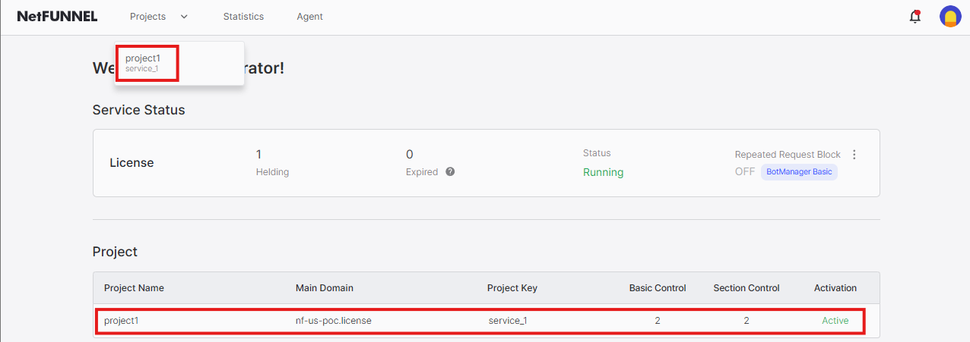Click the Helding license count
Screen dimensions: 970x342
tap(259, 155)
